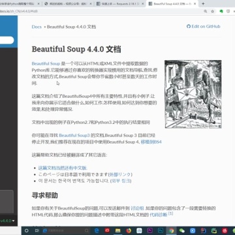The image size is (235, 235).
Task: Click the 寻求帮助 section heading
Action: pos(45,195)
